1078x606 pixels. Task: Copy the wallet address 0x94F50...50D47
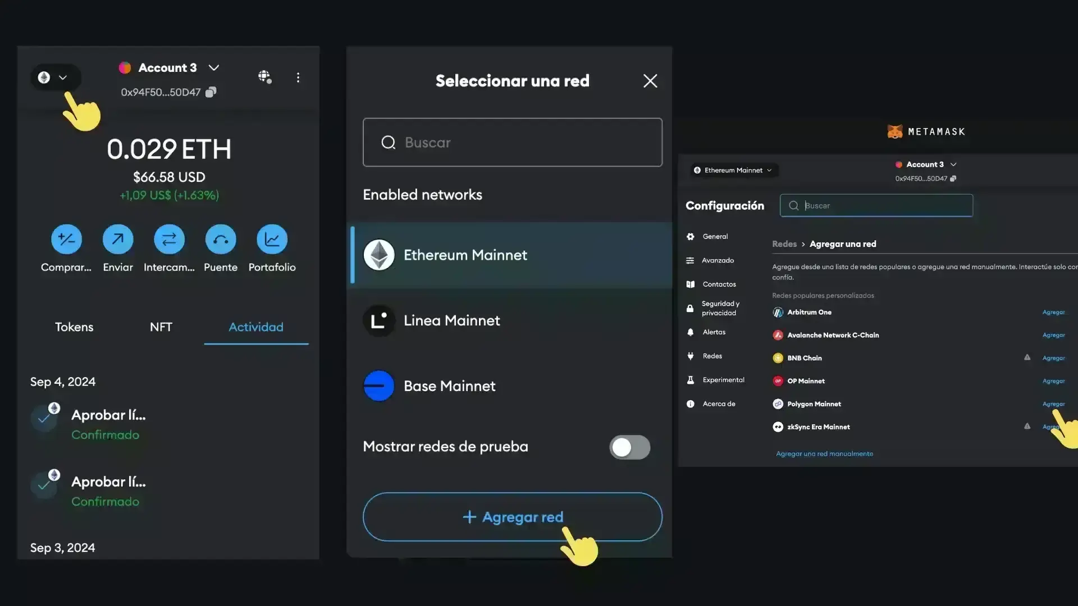click(x=211, y=91)
